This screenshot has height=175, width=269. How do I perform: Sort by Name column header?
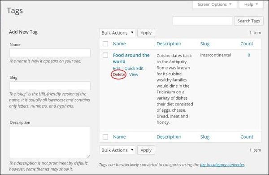[119, 44]
